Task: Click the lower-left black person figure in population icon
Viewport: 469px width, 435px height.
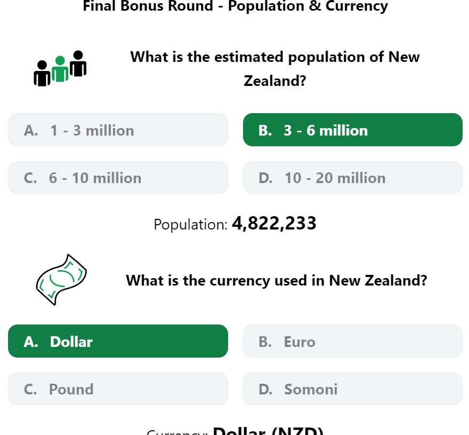Action: [x=42, y=73]
